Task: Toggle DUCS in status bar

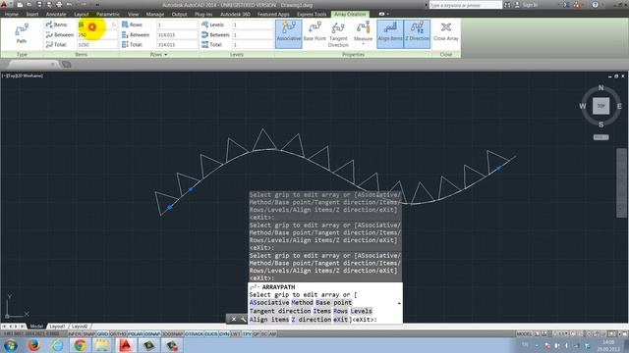Action: (211, 333)
